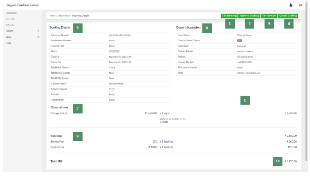Click the Cancel Booking button
The height and width of the screenshot is (176, 310).
[288, 16]
